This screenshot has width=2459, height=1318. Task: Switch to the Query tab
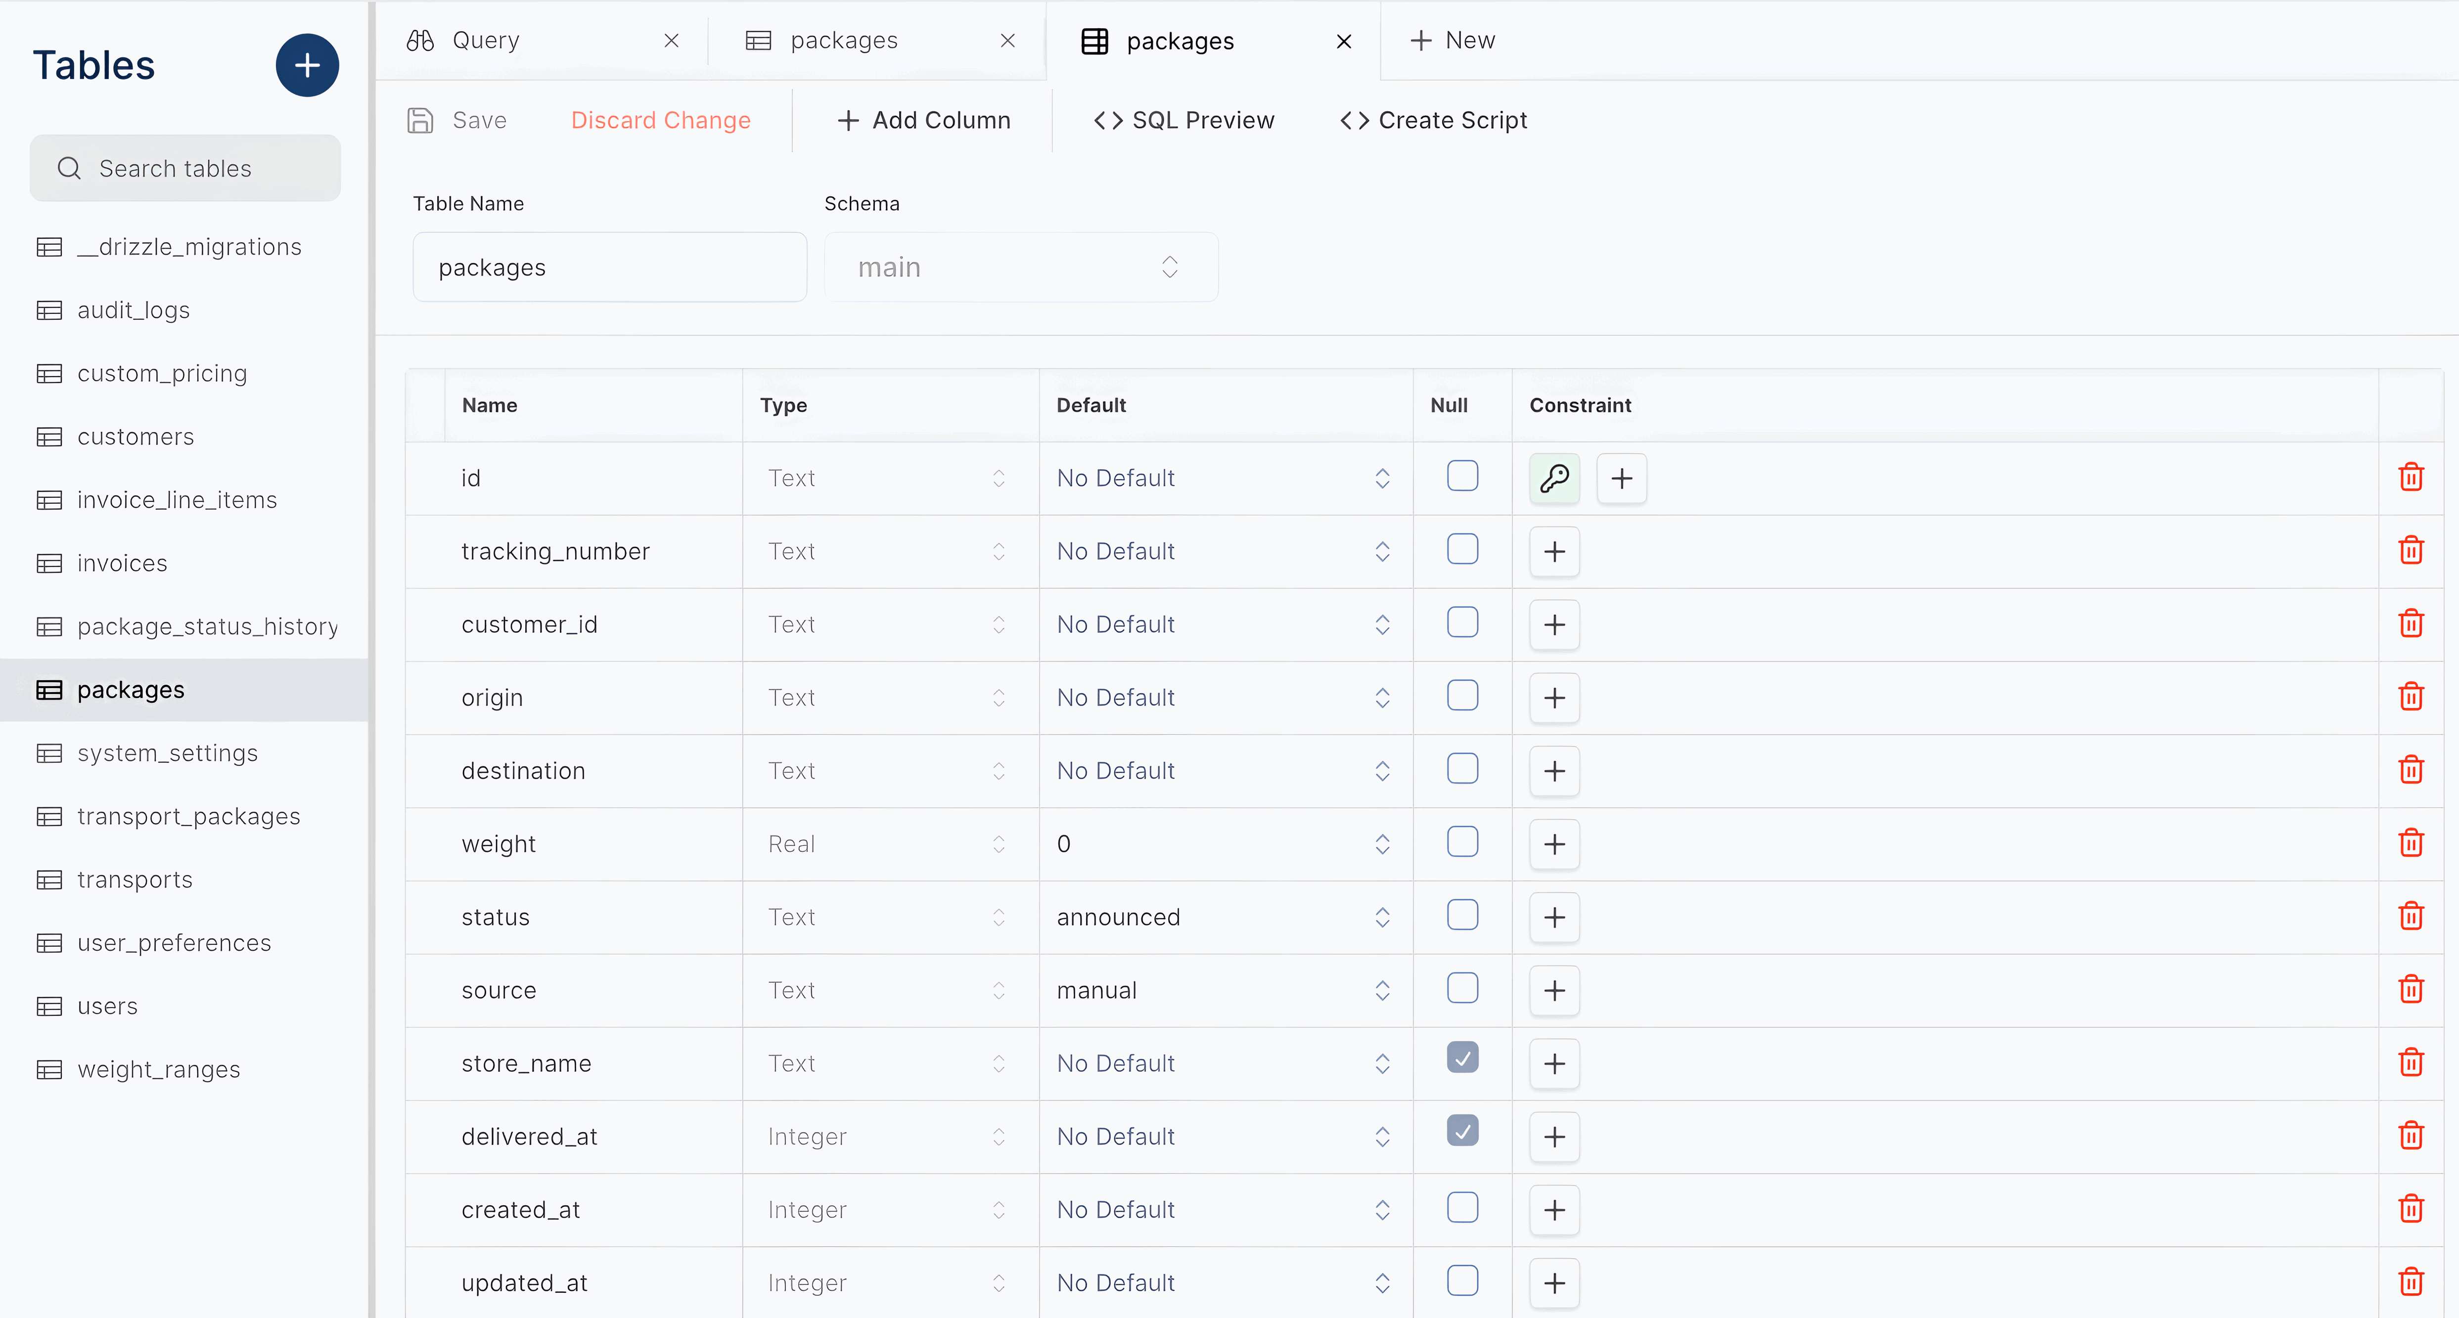coord(486,40)
